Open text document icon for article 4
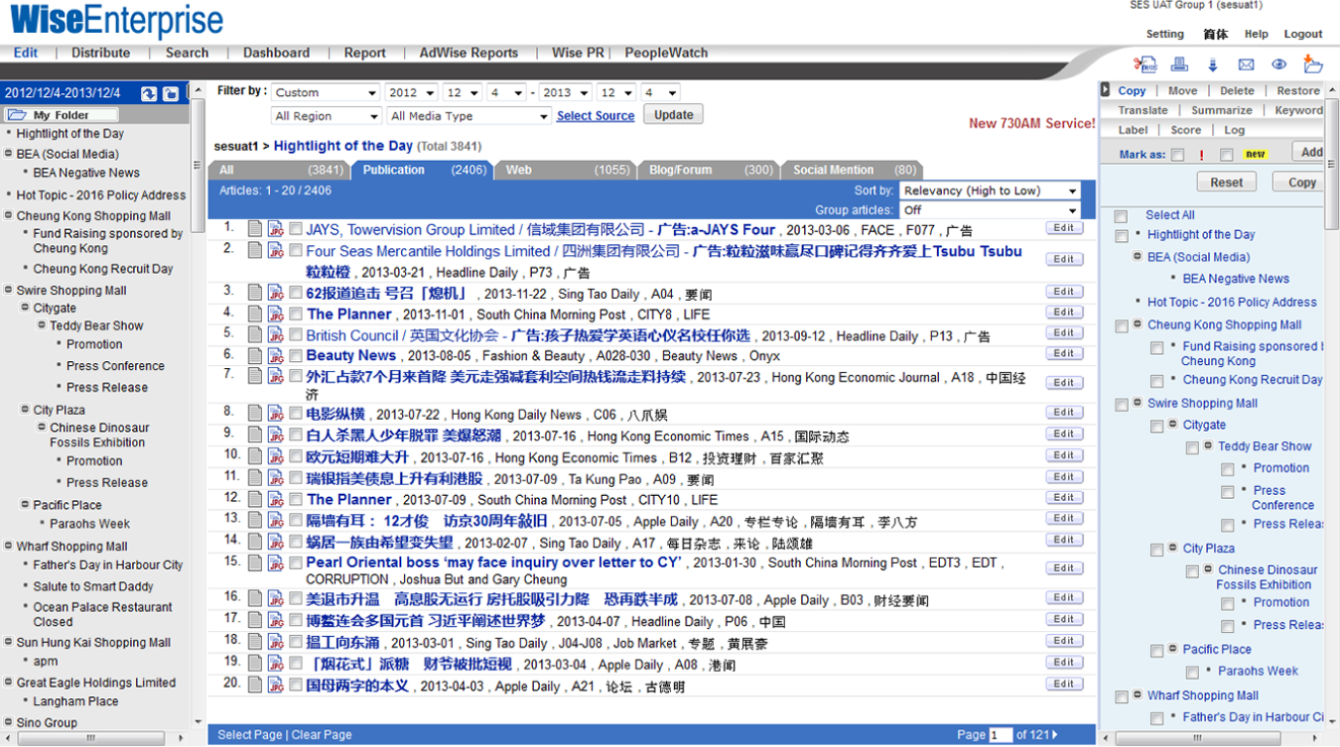 (x=256, y=313)
